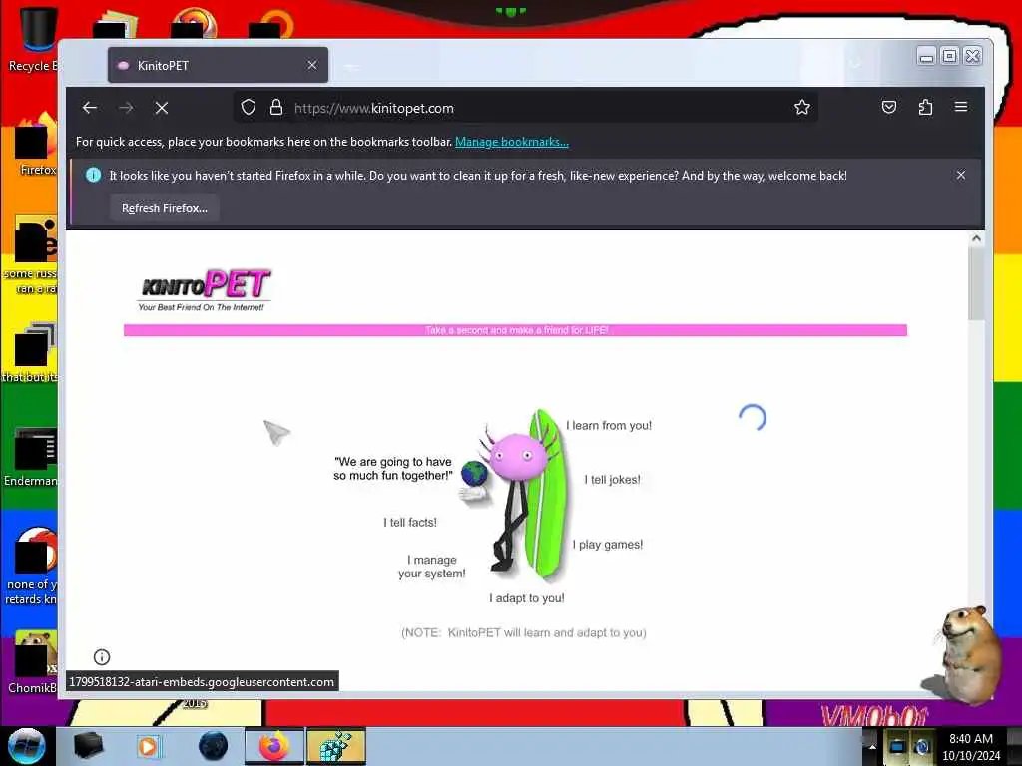Screen dimensions: 1022x766
Task: Click the Manage bookmarks link
Action: click(512, 142)
